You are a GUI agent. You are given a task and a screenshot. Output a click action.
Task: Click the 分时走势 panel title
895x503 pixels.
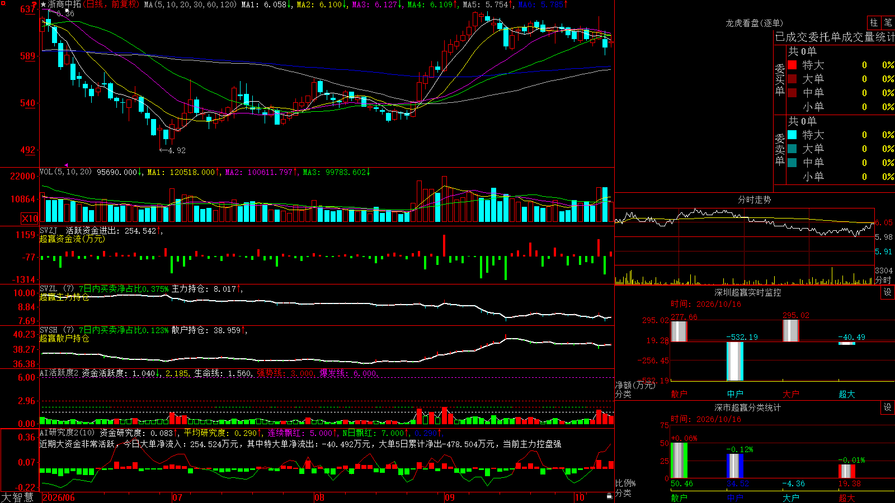click(x=755, y=200)
